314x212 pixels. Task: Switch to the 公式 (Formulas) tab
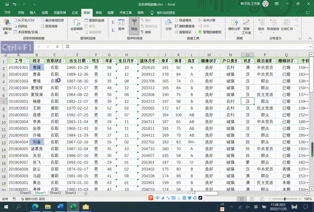pyautogui.click(x=75, y=12)
